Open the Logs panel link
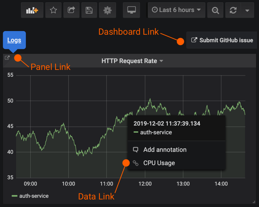The image size is (259, 207). pyautogui.click(x=14, y=40)
